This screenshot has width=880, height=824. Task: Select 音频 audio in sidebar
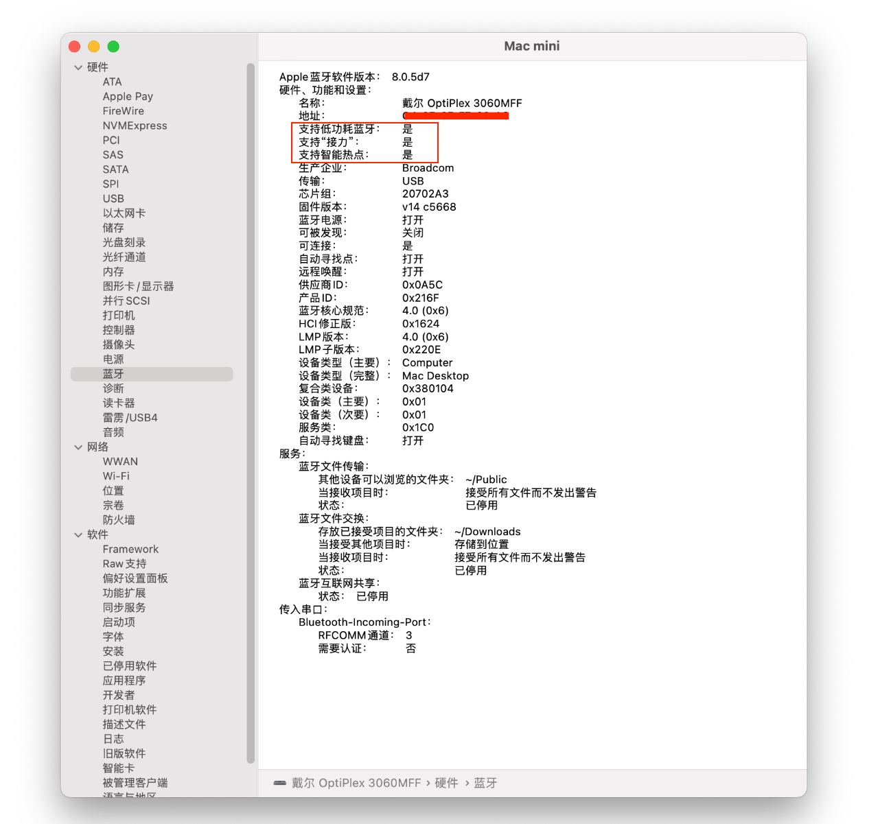coord(113,432)
